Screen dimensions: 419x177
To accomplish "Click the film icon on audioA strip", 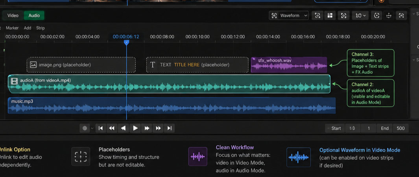I will 14,81.
